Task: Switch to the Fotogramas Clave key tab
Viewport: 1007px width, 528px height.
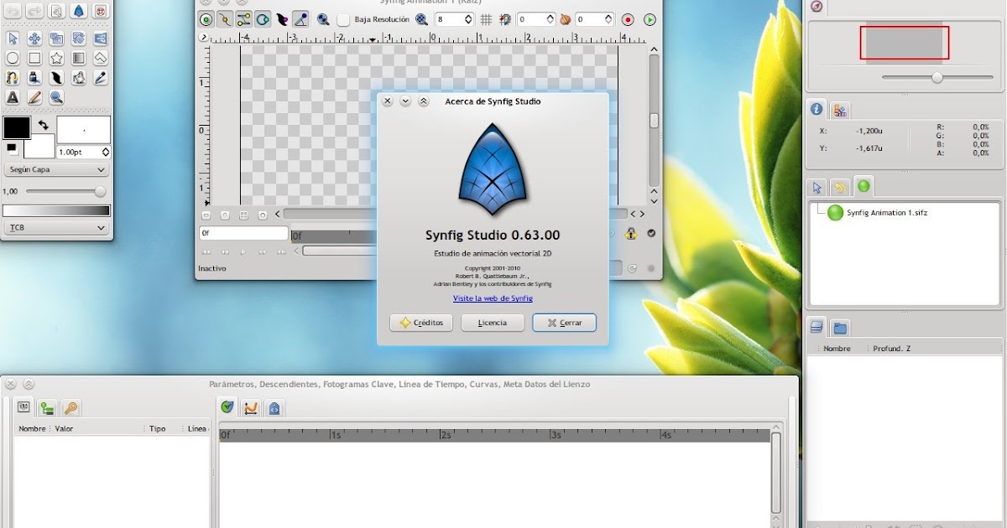Action: (71, 407)
